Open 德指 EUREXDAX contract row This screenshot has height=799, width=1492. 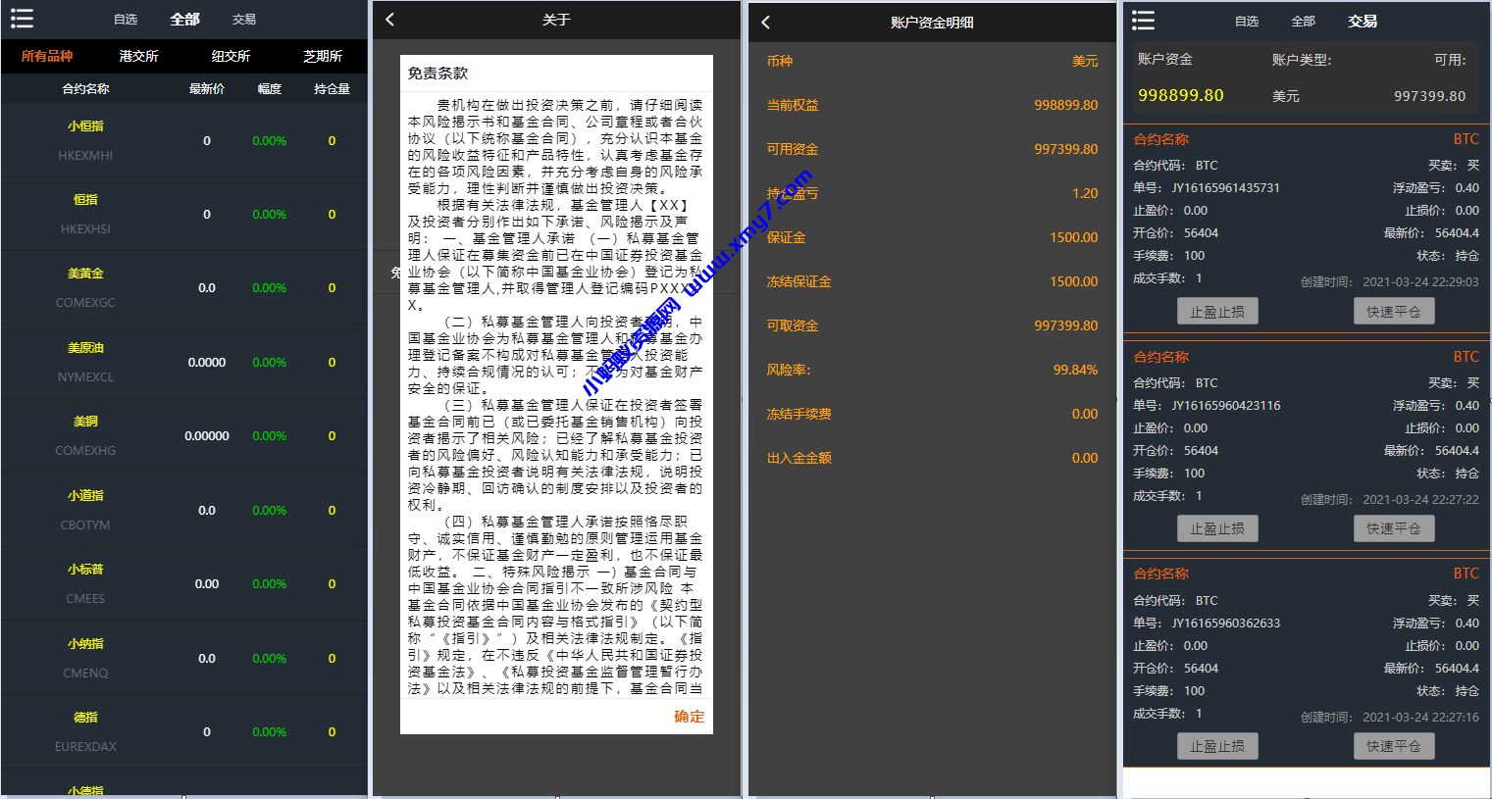point(183,731)
